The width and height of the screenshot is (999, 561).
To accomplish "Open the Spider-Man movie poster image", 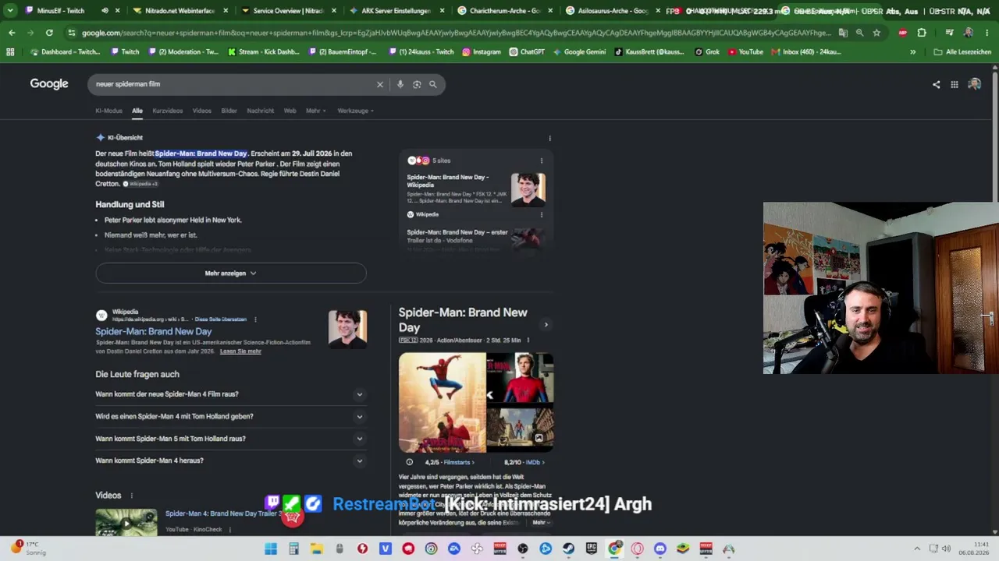I will (443, 403).
